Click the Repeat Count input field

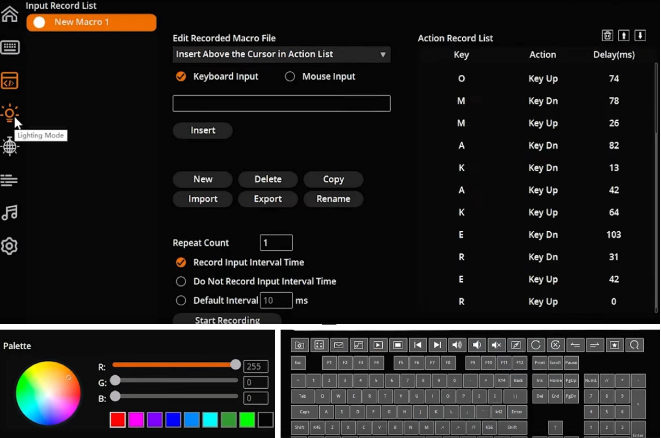coord(276,243)
